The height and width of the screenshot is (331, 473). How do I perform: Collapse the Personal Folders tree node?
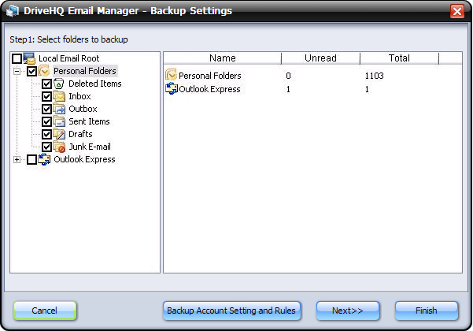[17, 71]
